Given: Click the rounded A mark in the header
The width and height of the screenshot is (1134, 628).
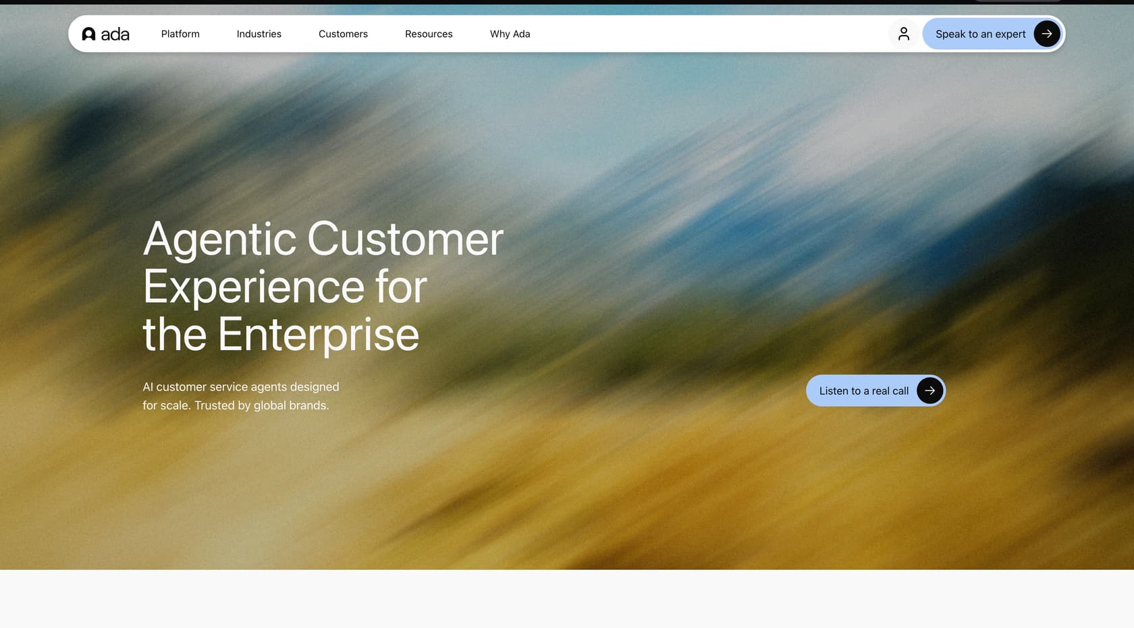Looking at the screenshot, I should pos(88,34).
